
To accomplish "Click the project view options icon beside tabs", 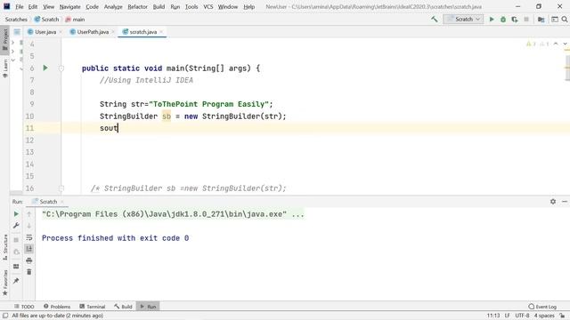I will (17, 32).
